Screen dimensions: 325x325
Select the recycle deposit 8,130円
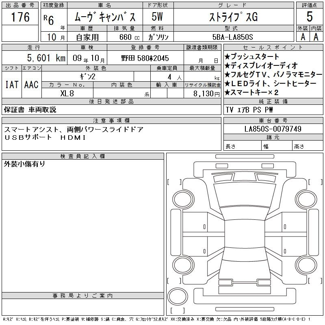206,94
